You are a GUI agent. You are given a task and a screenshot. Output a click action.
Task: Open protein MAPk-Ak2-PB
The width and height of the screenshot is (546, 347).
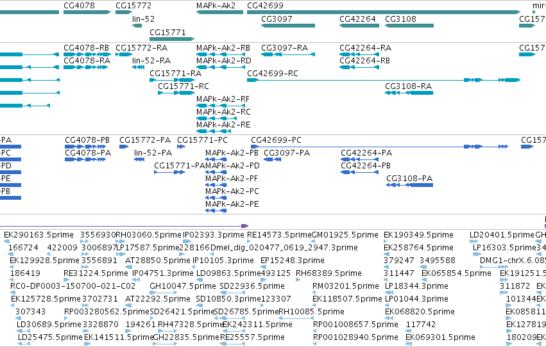click(x=232, y=153)
